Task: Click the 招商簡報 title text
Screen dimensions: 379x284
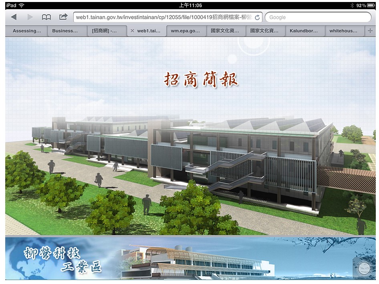Action: click(x=200, y=80)
